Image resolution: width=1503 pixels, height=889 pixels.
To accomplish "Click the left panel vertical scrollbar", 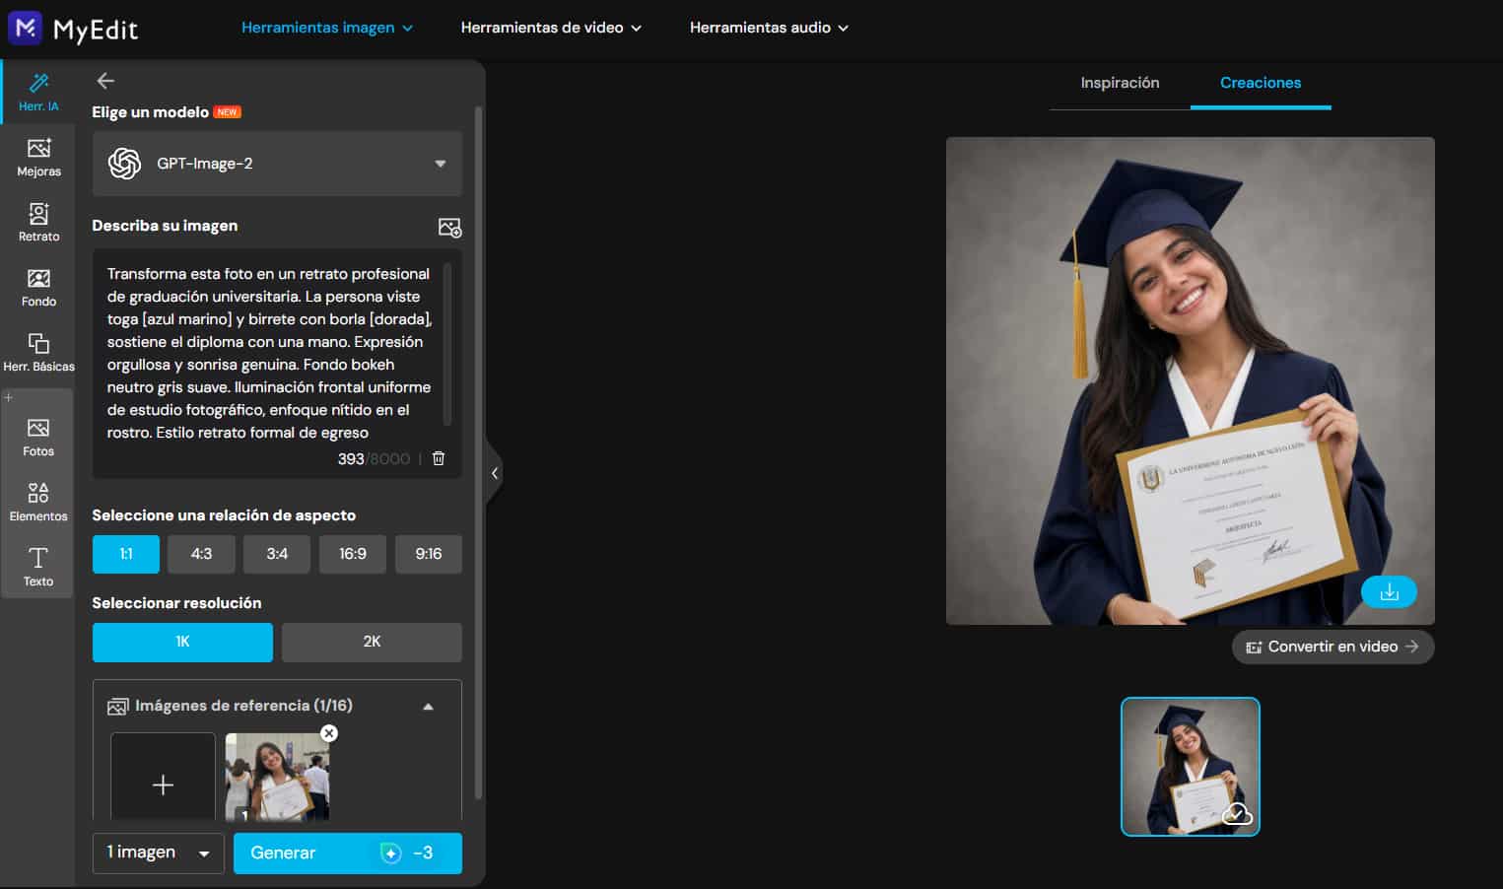I will (x=479, y=452).
